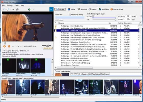Click favorite star beside Full Live Concert in Naples
Screen dimensions: 143x102
click(x=56, y=37)
